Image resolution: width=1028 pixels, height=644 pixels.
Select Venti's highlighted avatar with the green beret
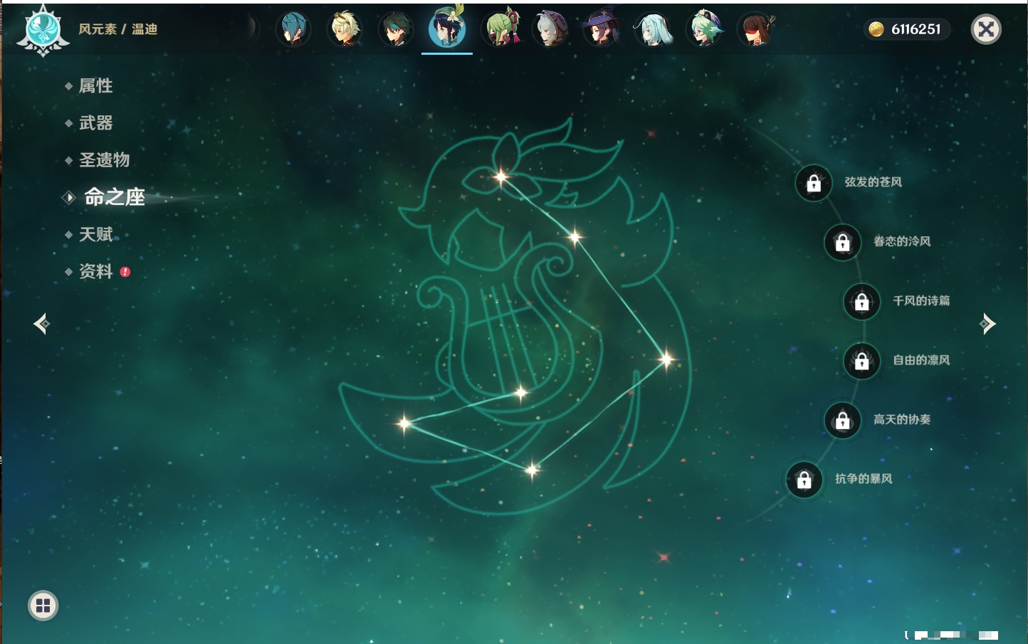click(447, 28)
